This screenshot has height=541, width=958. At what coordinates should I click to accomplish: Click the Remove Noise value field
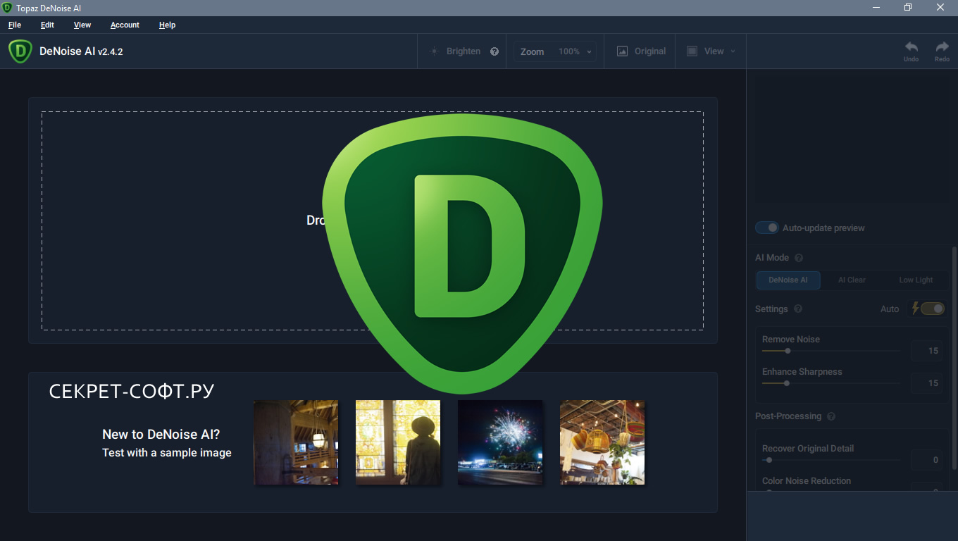click(x=926, y=351)
